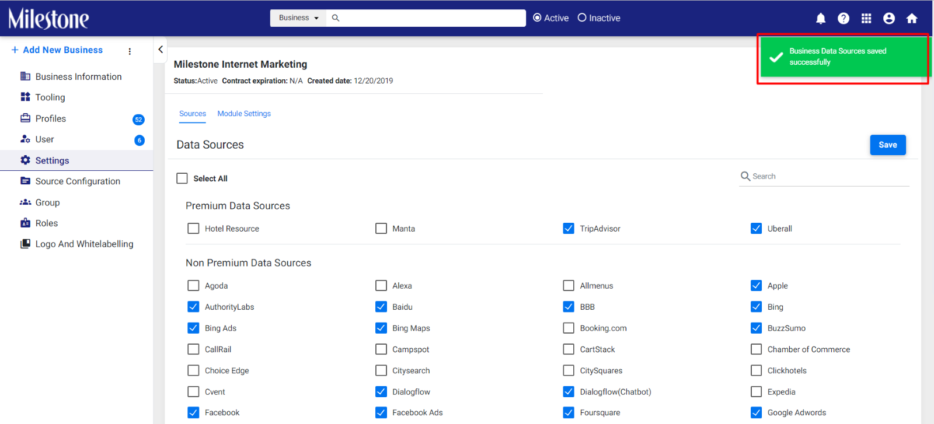Click the Profiles count badge 52

click(x=138, y=120)
